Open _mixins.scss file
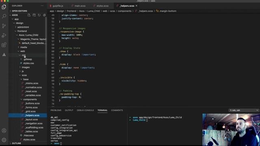 pos(28,83)
